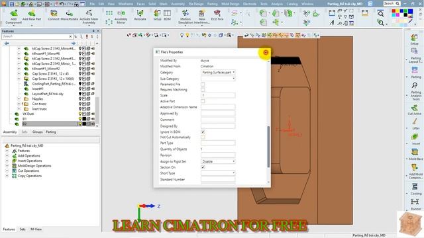This screenshot has height=238, width=424.
Task: Click the red color swatch in the palette
Action: 394,11
